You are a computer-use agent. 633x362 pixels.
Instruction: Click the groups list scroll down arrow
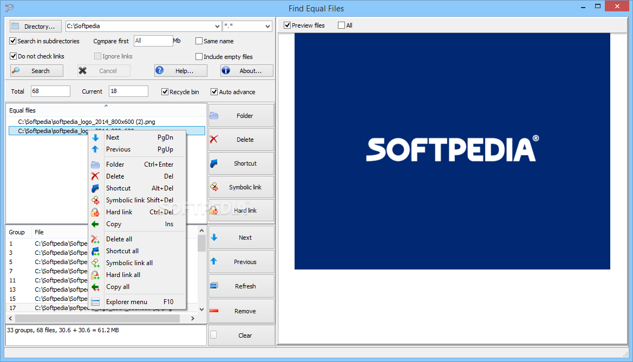coord(201,309)
